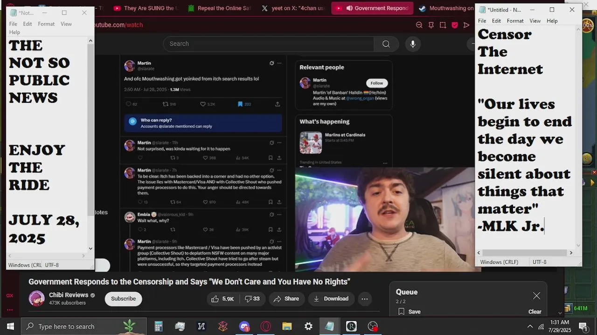Open the three-dot more actions button under video
Image resolution: width=597 pixels, height=335 pixels.
pyautogui.click(x=365, y=299)
